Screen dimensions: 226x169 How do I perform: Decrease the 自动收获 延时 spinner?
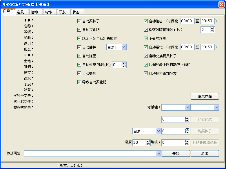pos(123,66)
